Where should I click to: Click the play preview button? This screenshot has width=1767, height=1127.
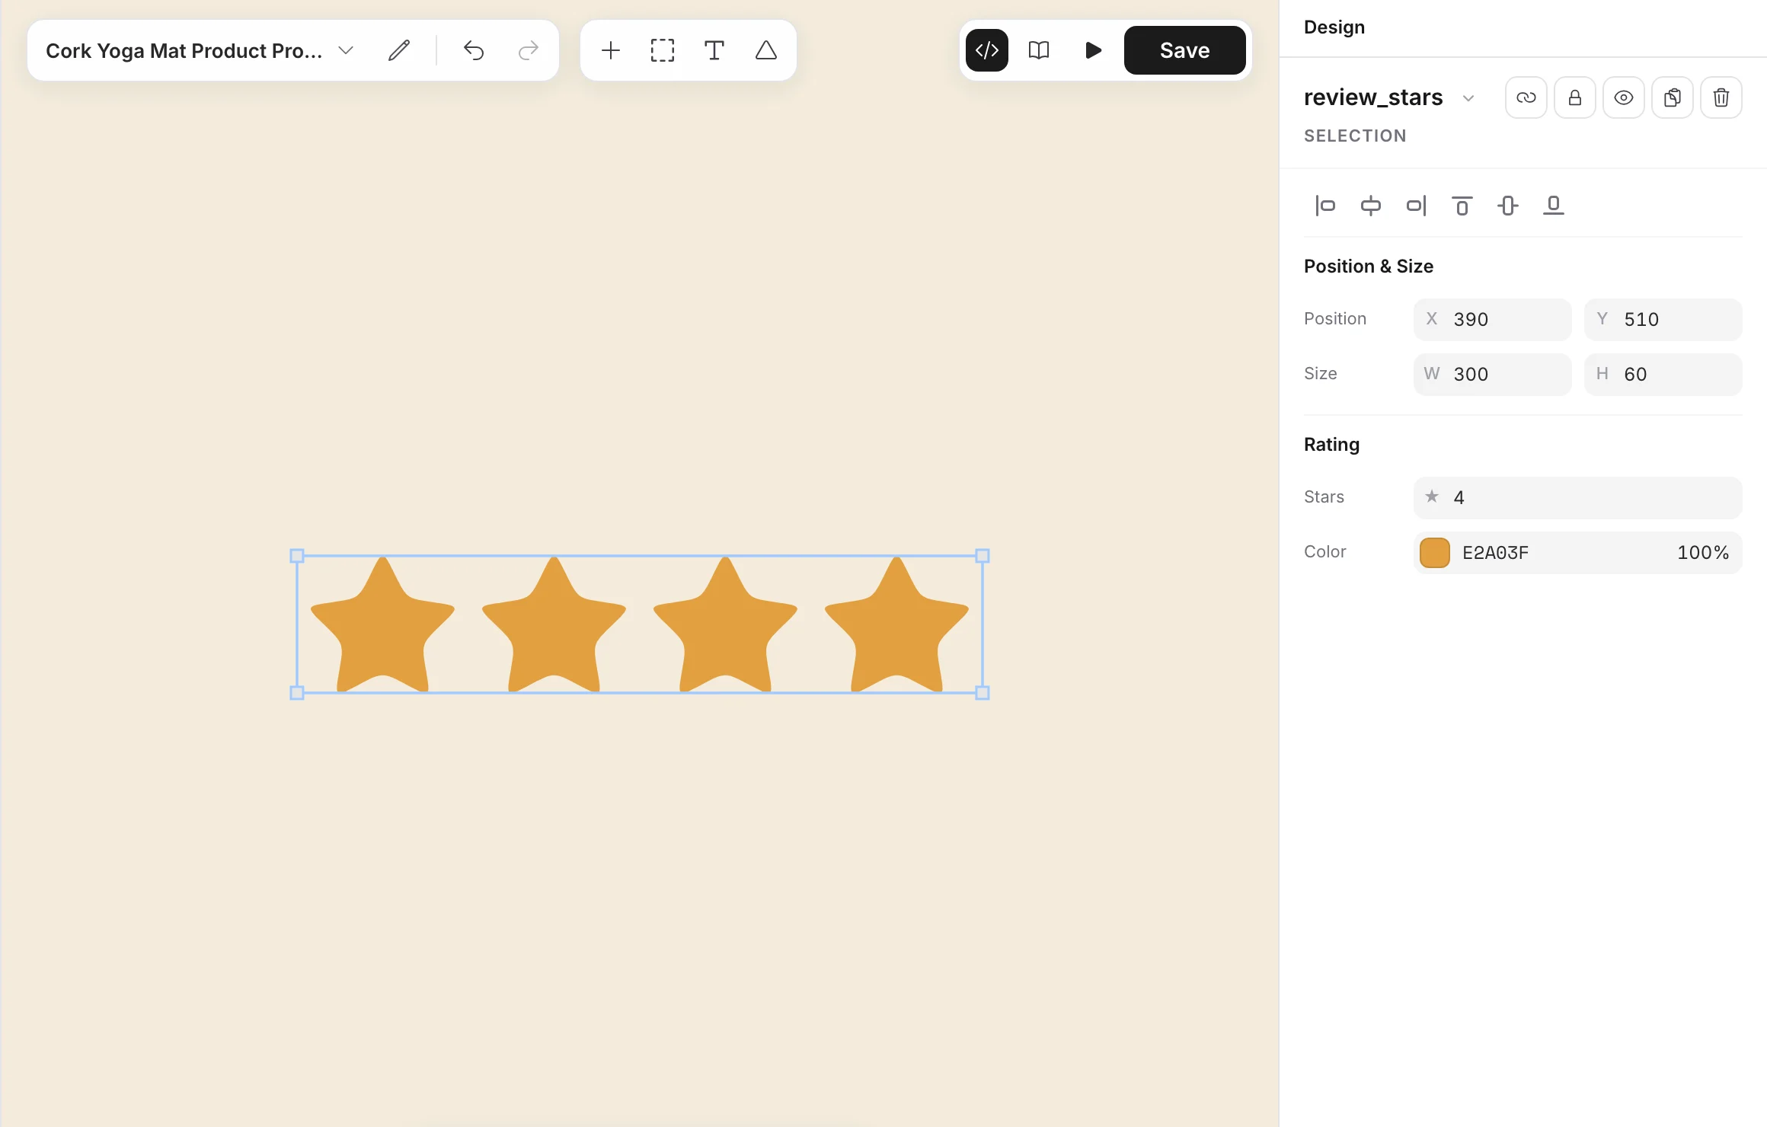click(1093, 50)
